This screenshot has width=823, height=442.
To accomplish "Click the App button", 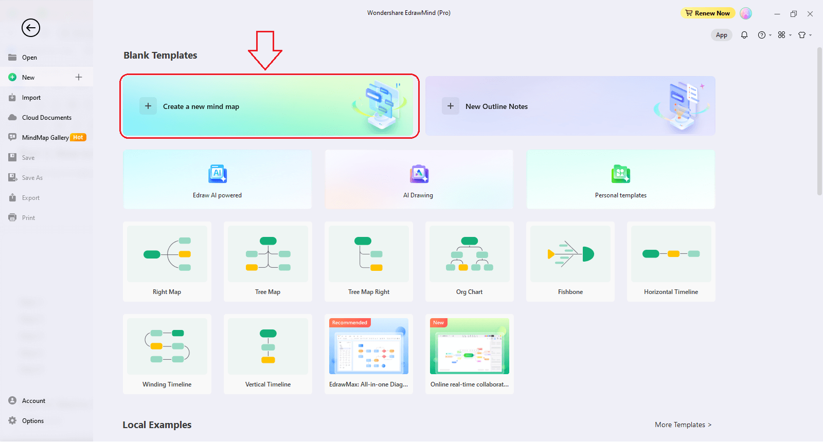I will 722,35.
